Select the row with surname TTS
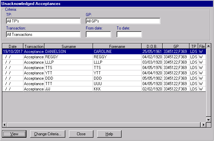 coord(69,68)
